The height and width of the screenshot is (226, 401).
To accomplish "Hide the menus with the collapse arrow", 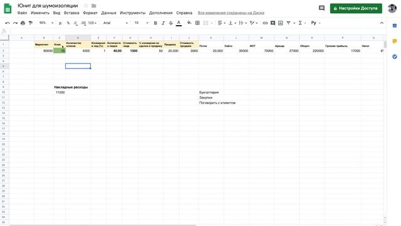I will click(382, 23).
